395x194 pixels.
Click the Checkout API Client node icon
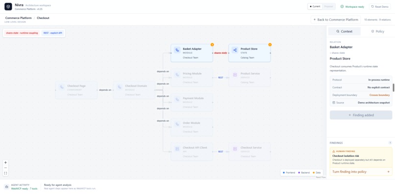(177, 149)
